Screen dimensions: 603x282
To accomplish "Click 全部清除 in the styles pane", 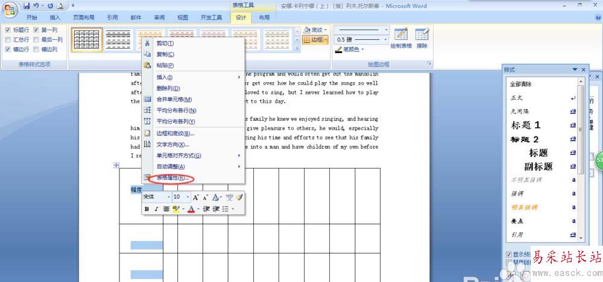I will point(522,84).
